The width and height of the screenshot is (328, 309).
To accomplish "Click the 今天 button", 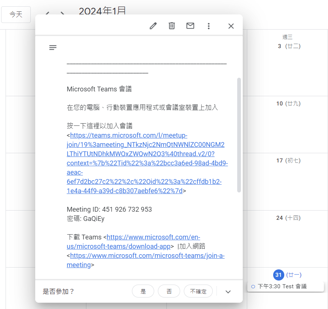I will (16, 14).
